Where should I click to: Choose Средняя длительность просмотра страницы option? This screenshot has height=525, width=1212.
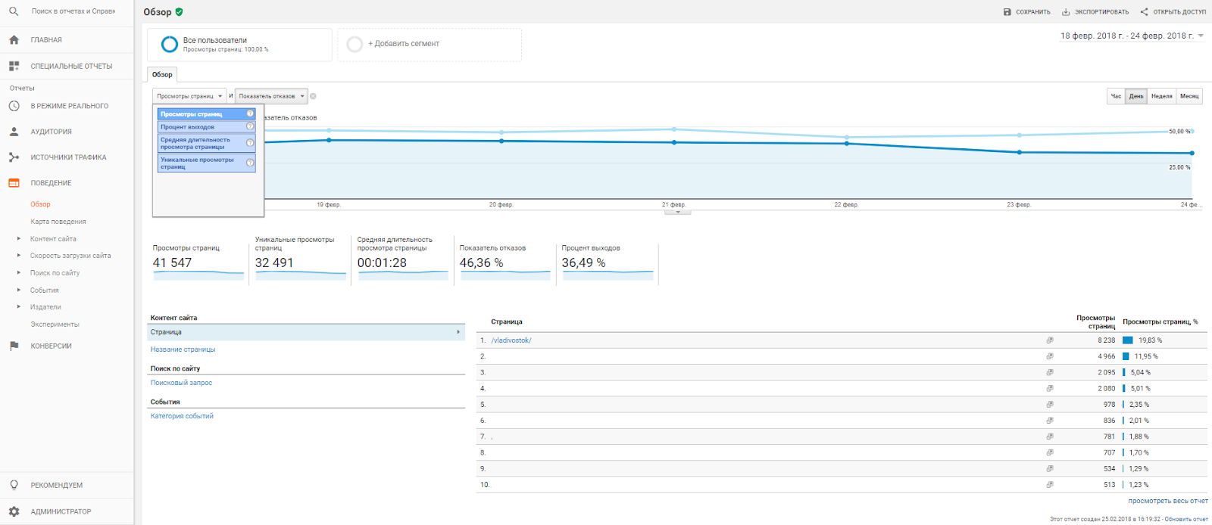(x=207, y=143)
